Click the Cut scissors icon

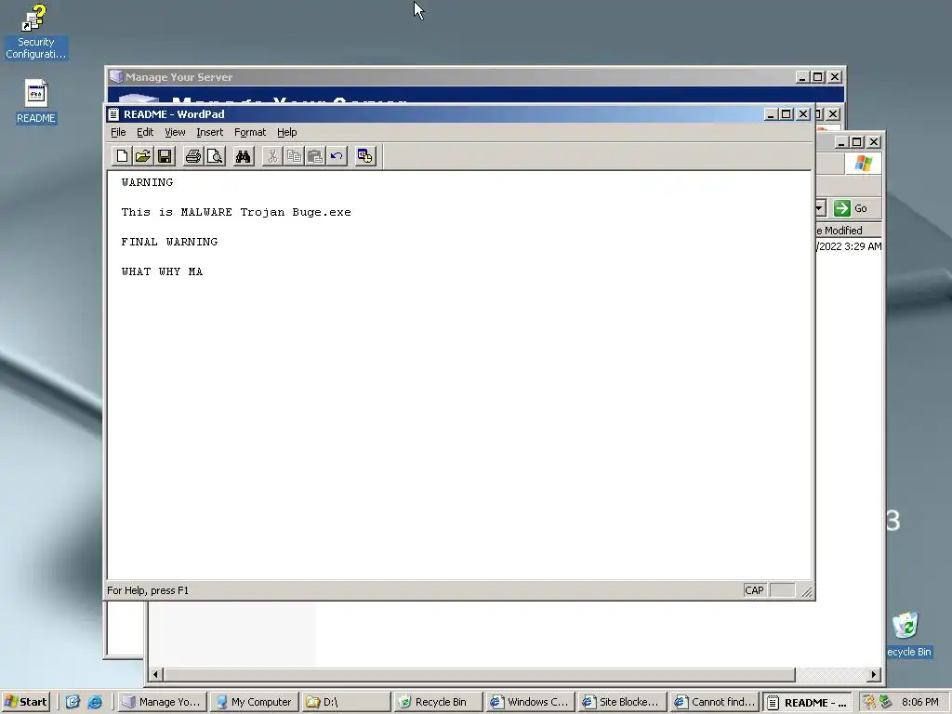pyautogui.click(x=272, y=156)
